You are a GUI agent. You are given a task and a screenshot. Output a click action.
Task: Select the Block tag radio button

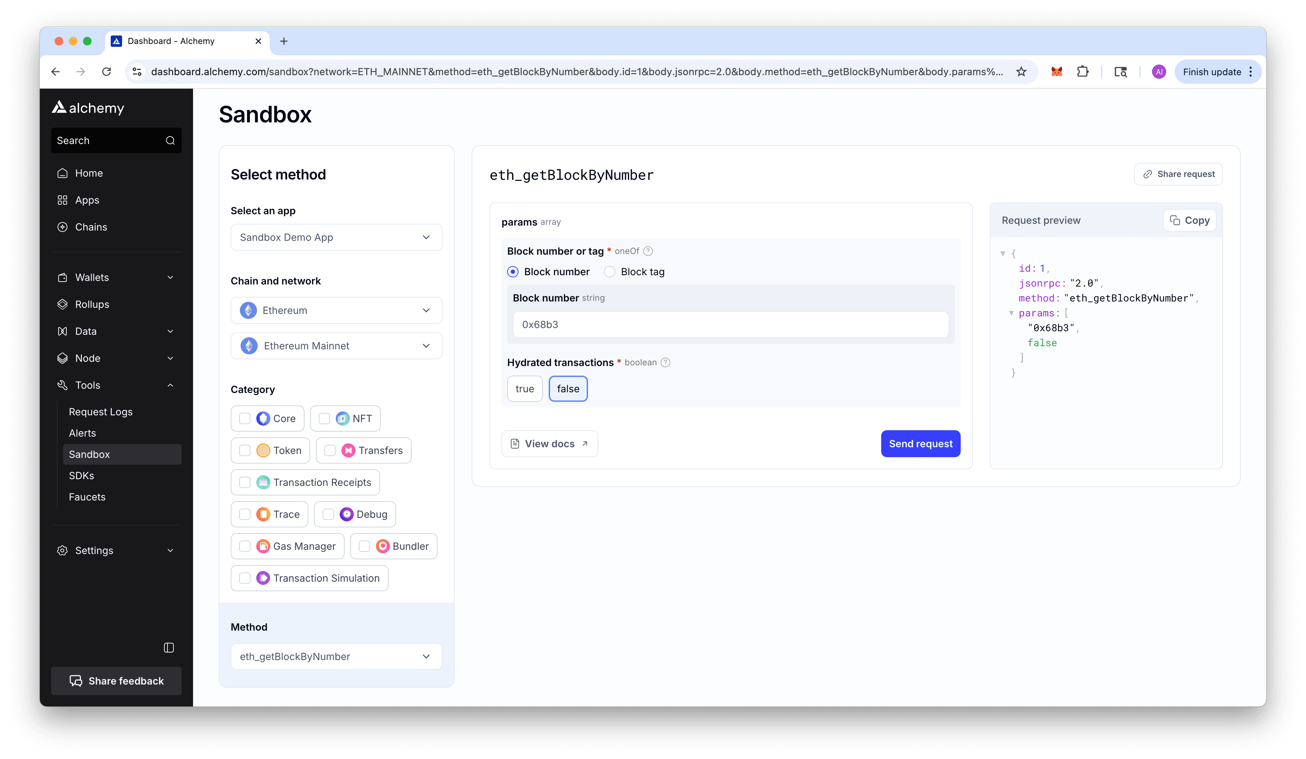[610, 272]
